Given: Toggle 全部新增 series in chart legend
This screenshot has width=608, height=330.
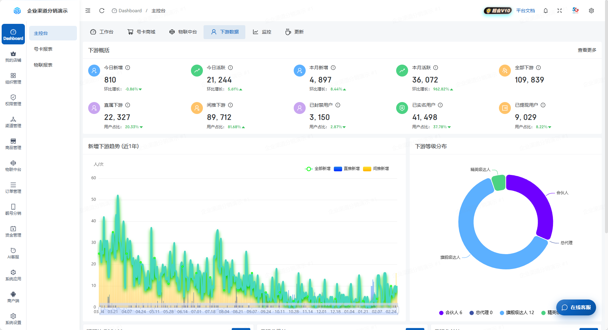Looking at the screenshot, I should point(318,169).
